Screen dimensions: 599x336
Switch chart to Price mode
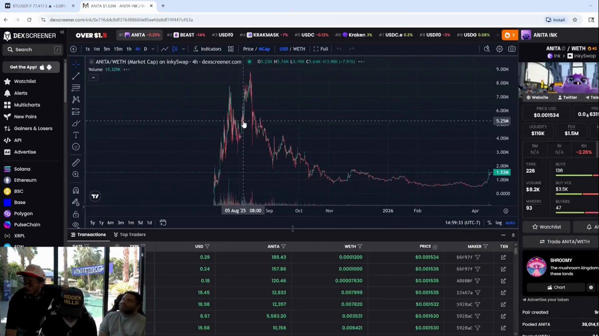click(x=248, y=49)
